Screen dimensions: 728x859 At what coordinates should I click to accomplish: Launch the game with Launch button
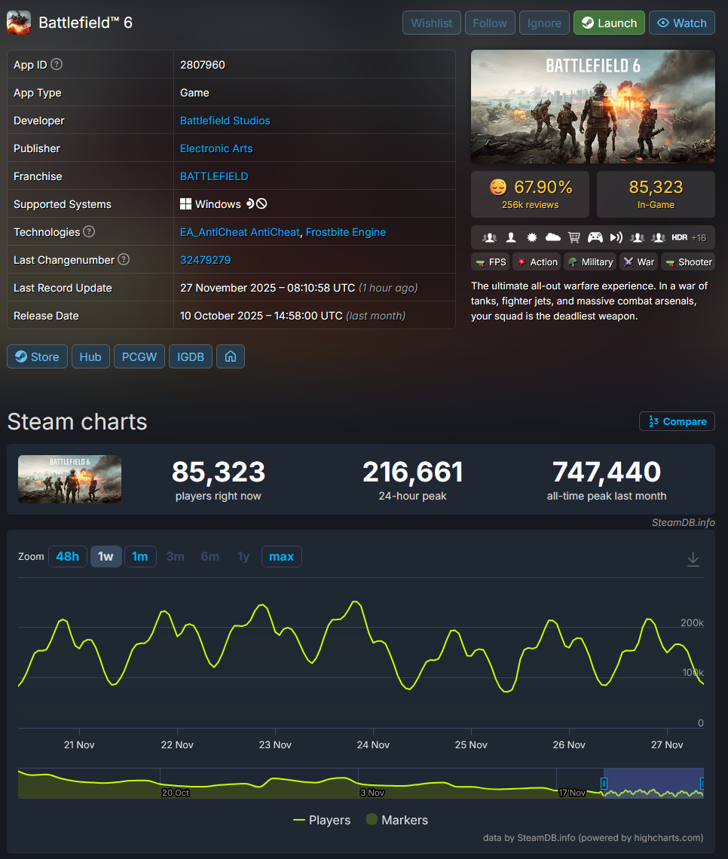pos(609,23)
